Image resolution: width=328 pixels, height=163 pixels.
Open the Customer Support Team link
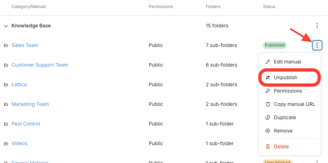pos(40,65)
